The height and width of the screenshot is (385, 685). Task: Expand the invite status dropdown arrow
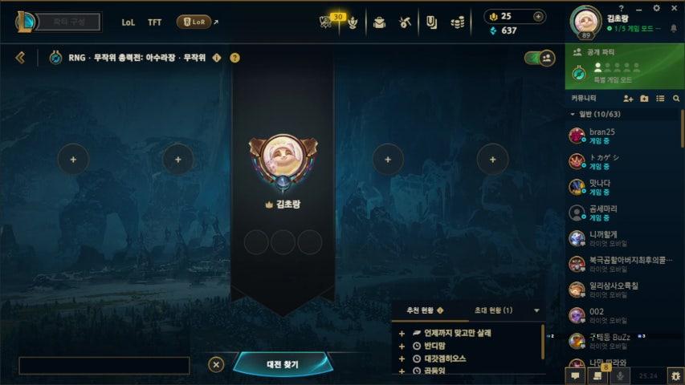[x=536, y=310]
